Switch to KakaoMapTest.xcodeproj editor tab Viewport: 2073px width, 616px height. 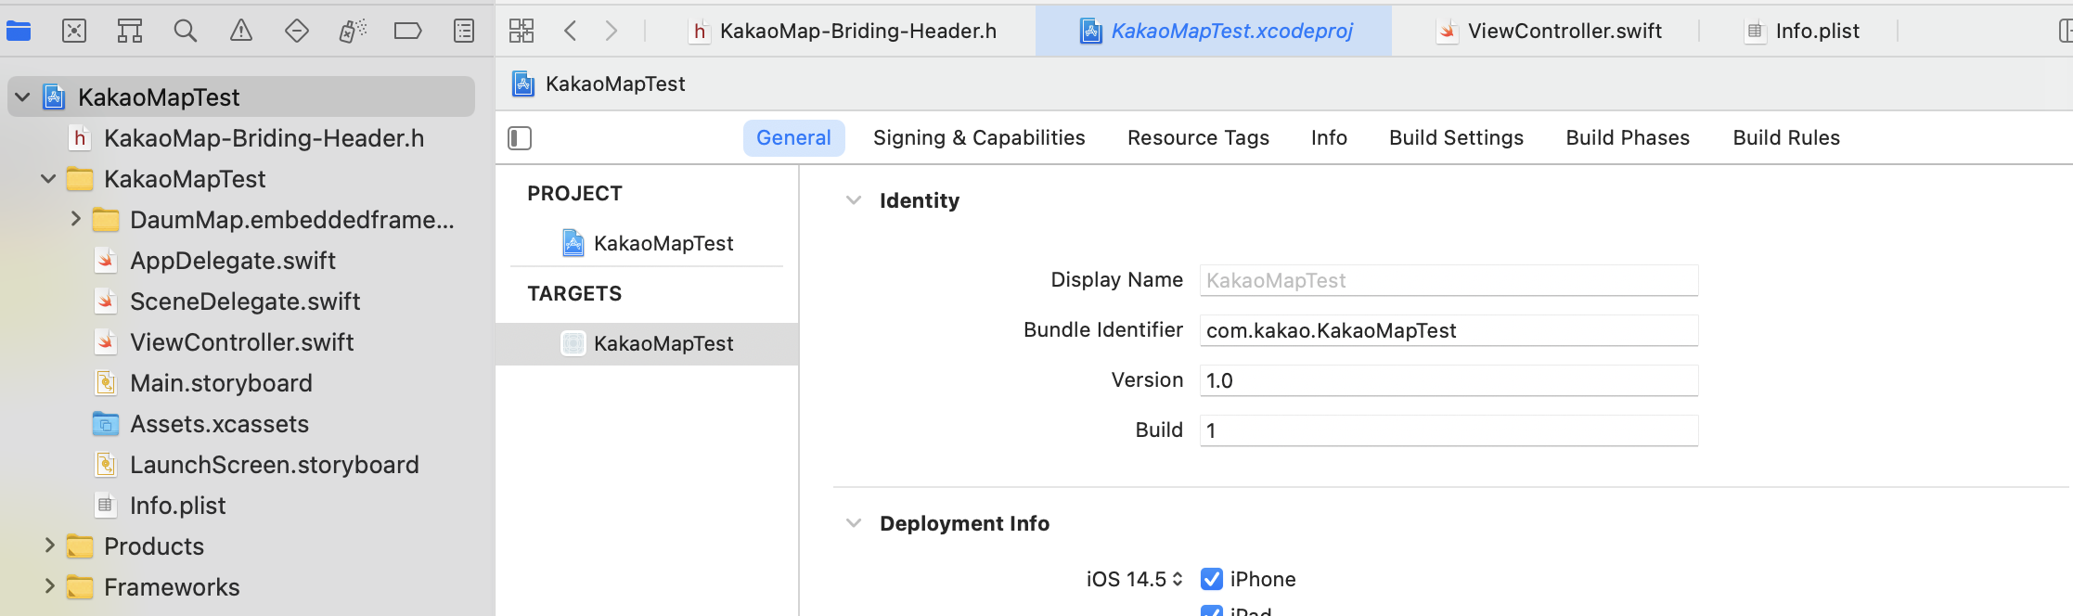click(1216, 31)
